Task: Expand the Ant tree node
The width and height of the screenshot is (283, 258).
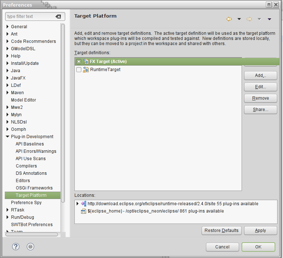Action: pyautogui.click(x=7, y=34)
